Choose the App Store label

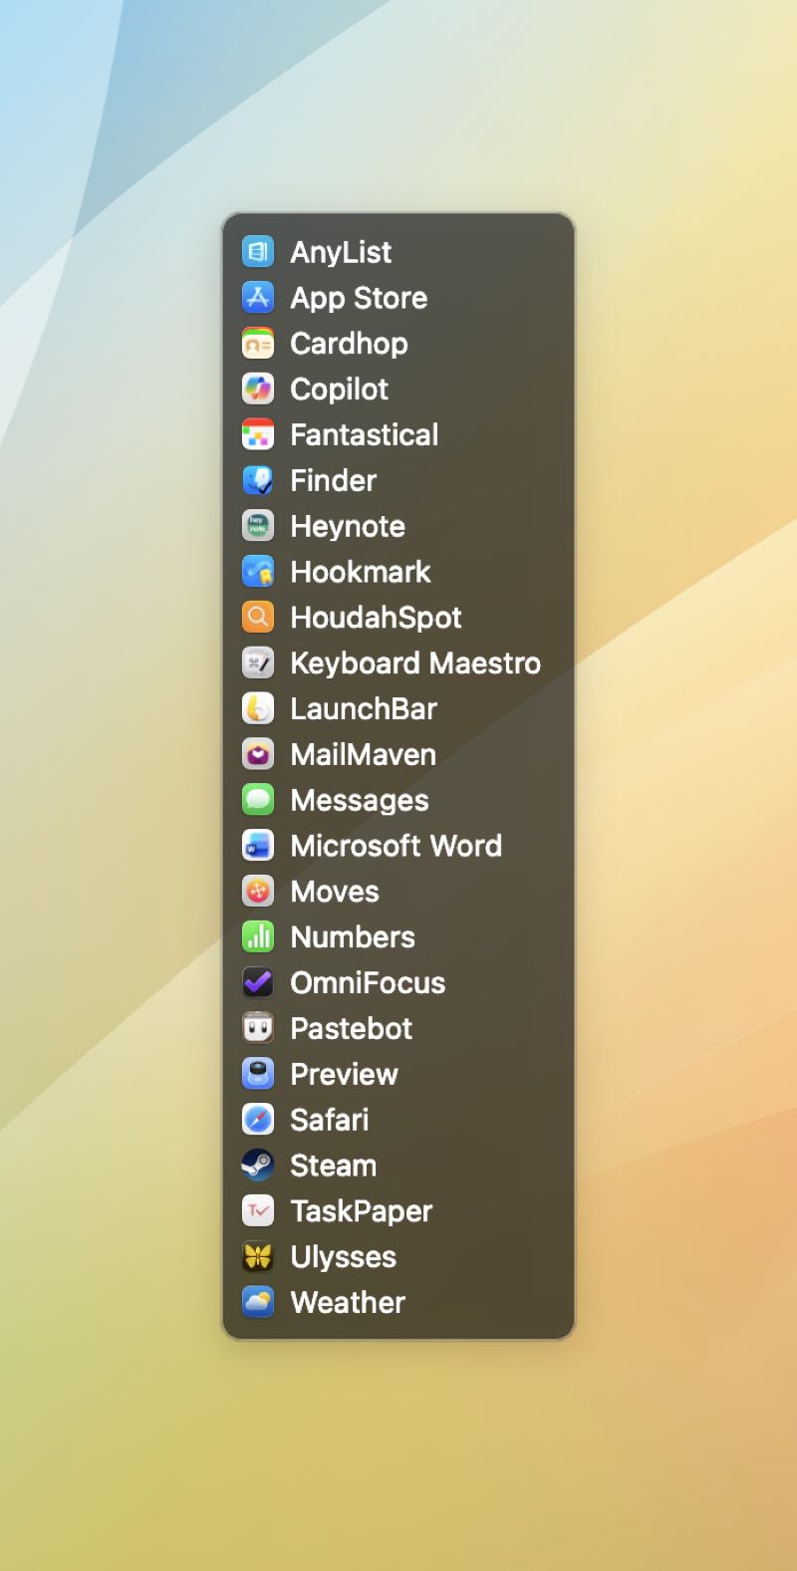pyautogui.click(x=359, y=299)
